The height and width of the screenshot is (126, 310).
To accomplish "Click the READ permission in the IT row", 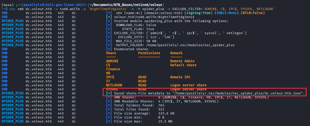I will tap(142, 81).
